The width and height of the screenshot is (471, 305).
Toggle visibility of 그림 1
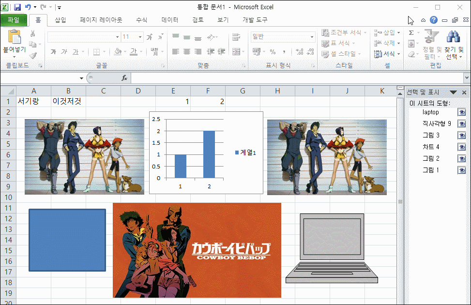coord(462,170)
